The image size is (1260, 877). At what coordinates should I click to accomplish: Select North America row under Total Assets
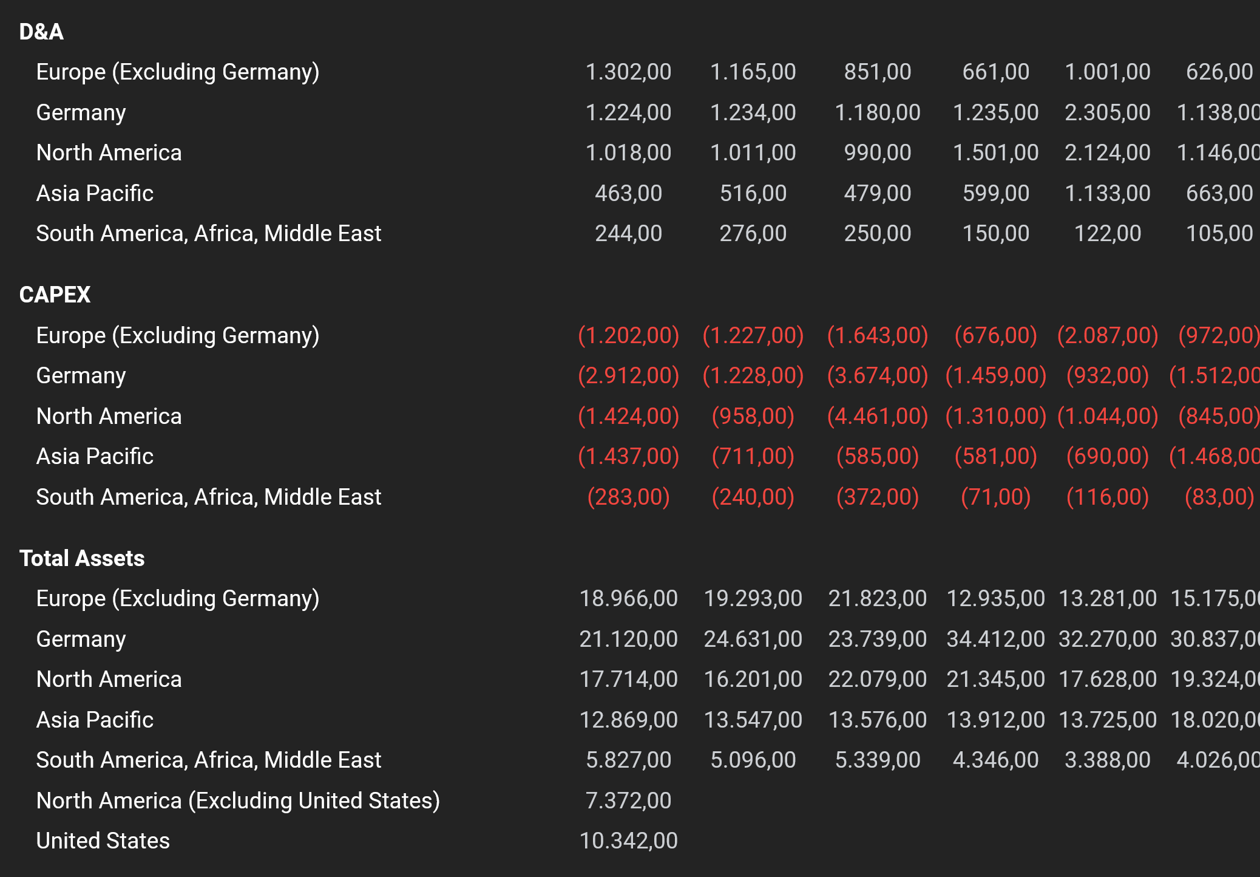pos(109,679)
